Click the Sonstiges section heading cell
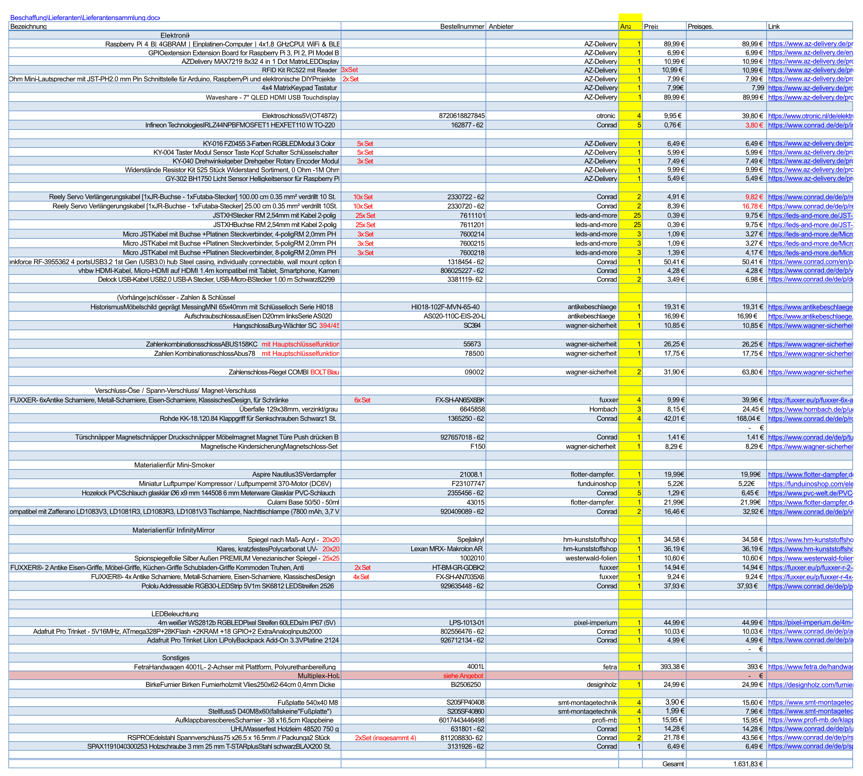 [x=175, y=658]
